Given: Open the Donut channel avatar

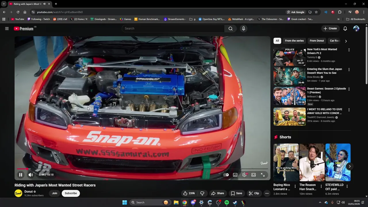Looking at the screenshot, I should click(x=18, y=193).
